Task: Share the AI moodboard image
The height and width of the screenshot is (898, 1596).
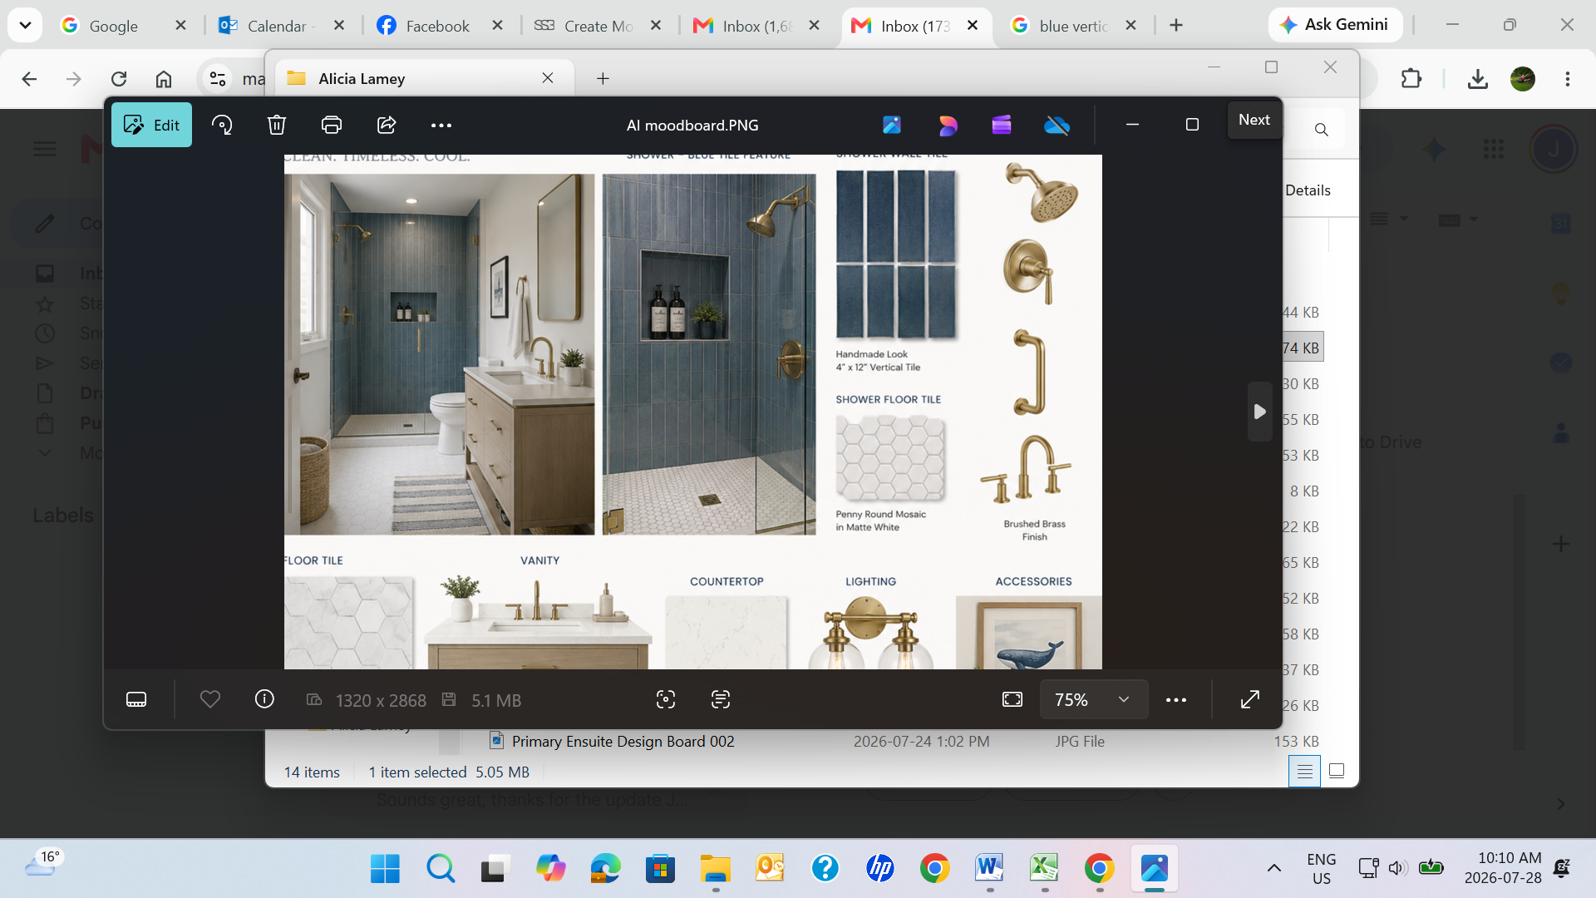Action: click(x=387, y=125)
